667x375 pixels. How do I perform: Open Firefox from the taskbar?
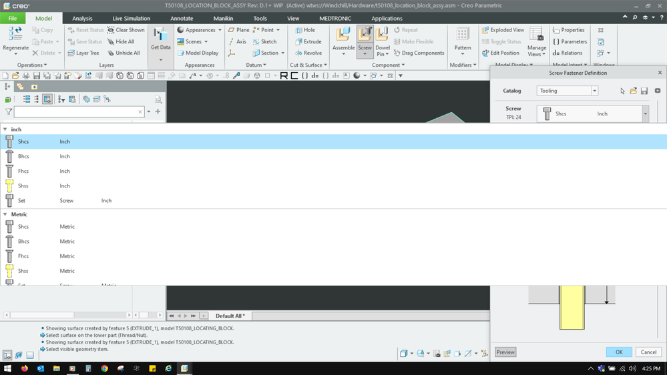[x=24, y=368]
